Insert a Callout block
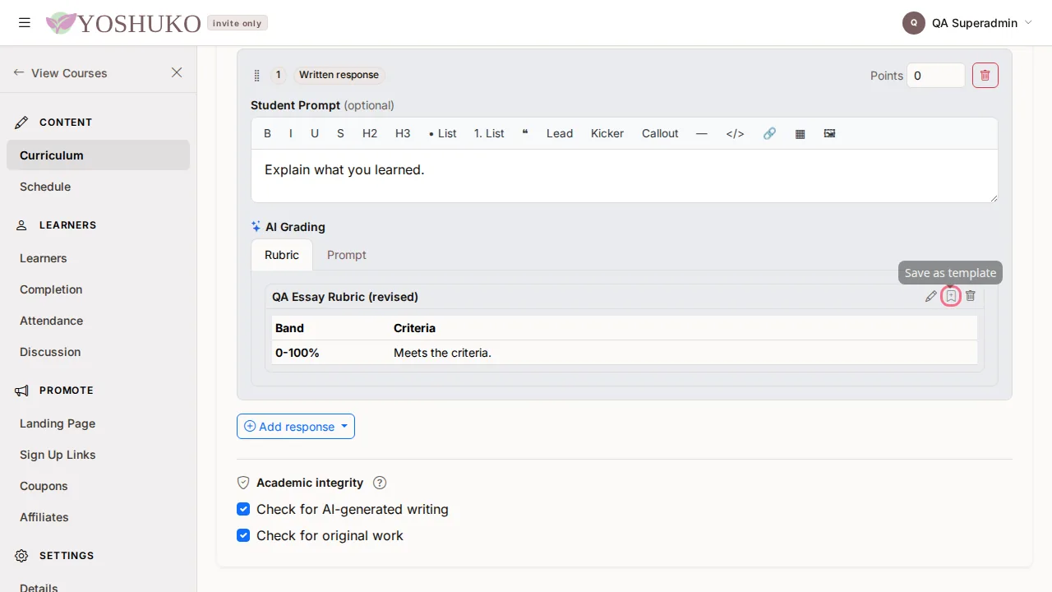The image size is (1052, 592). tap(660, 133)
